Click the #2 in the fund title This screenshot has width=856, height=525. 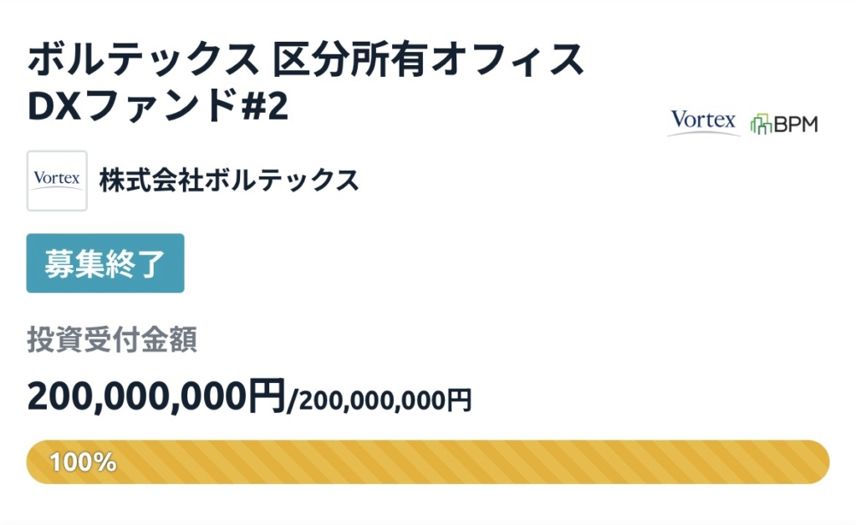265,106
